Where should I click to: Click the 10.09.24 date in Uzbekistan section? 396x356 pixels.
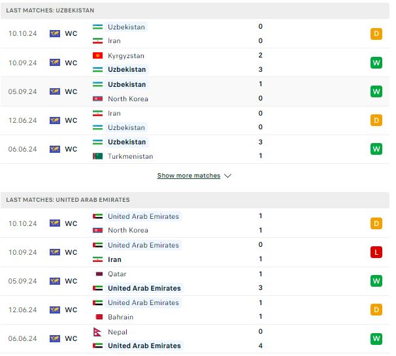coord(22,63)
